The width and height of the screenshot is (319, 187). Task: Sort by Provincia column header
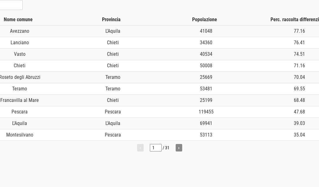coord(111,20)
